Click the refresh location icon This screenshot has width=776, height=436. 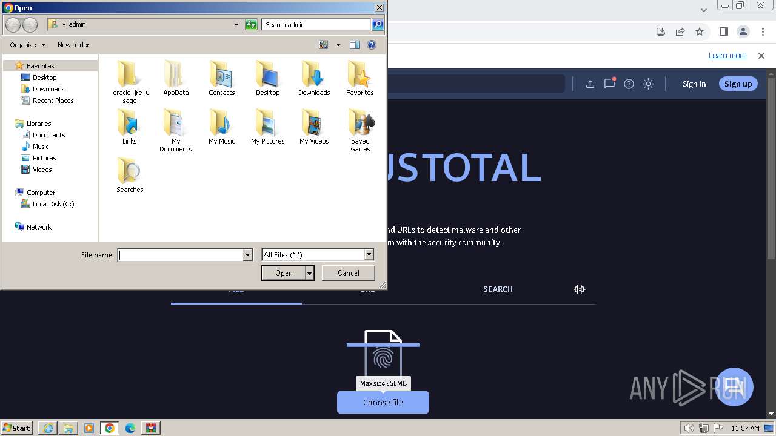pyautogui.click(x=251, y=25)
